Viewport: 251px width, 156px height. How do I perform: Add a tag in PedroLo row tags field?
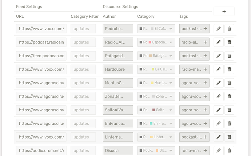[x=205, y=29]
